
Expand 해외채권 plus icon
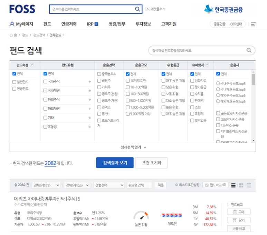click(90, 109)
